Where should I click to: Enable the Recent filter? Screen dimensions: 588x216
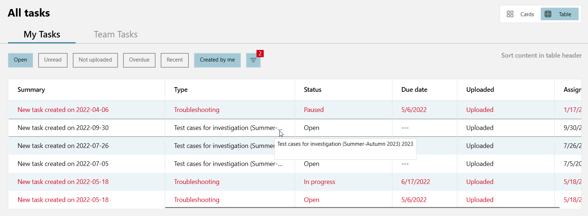click(175, 60)
